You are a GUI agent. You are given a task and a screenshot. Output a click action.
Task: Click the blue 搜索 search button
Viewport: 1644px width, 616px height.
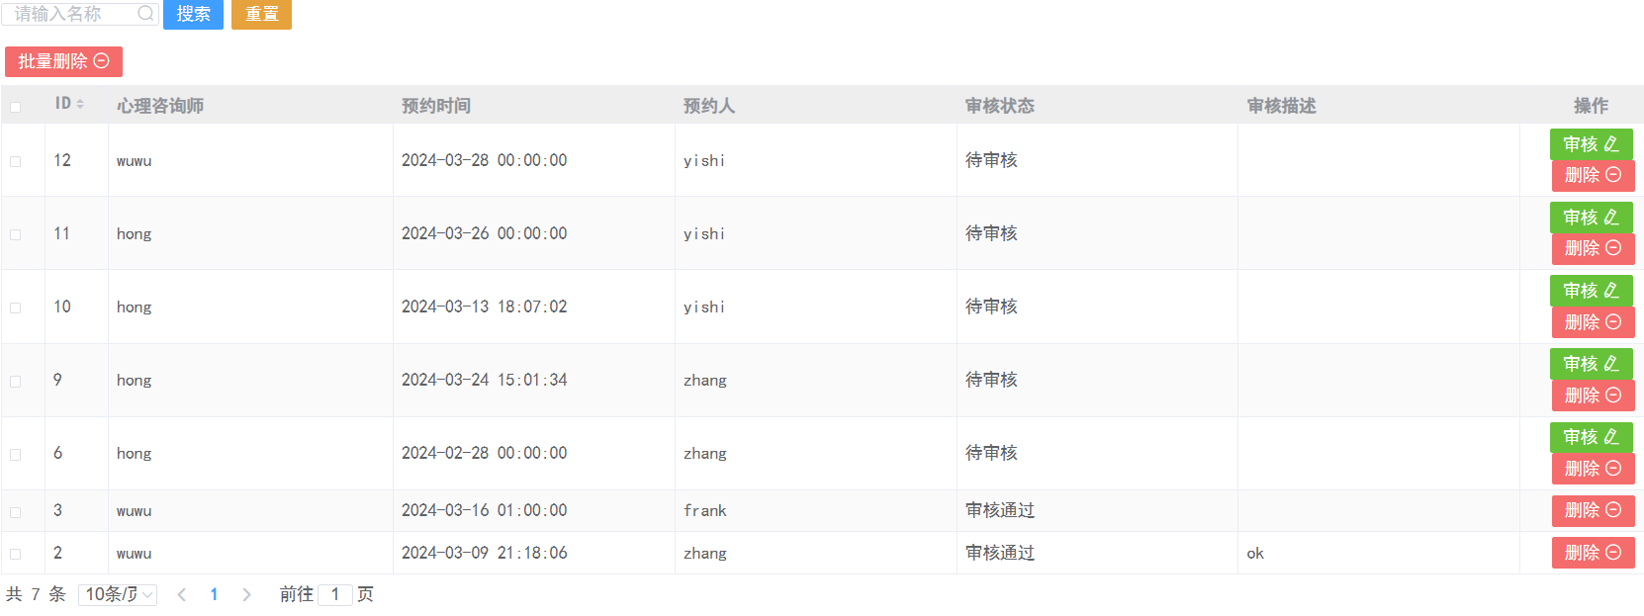[193, 14]
